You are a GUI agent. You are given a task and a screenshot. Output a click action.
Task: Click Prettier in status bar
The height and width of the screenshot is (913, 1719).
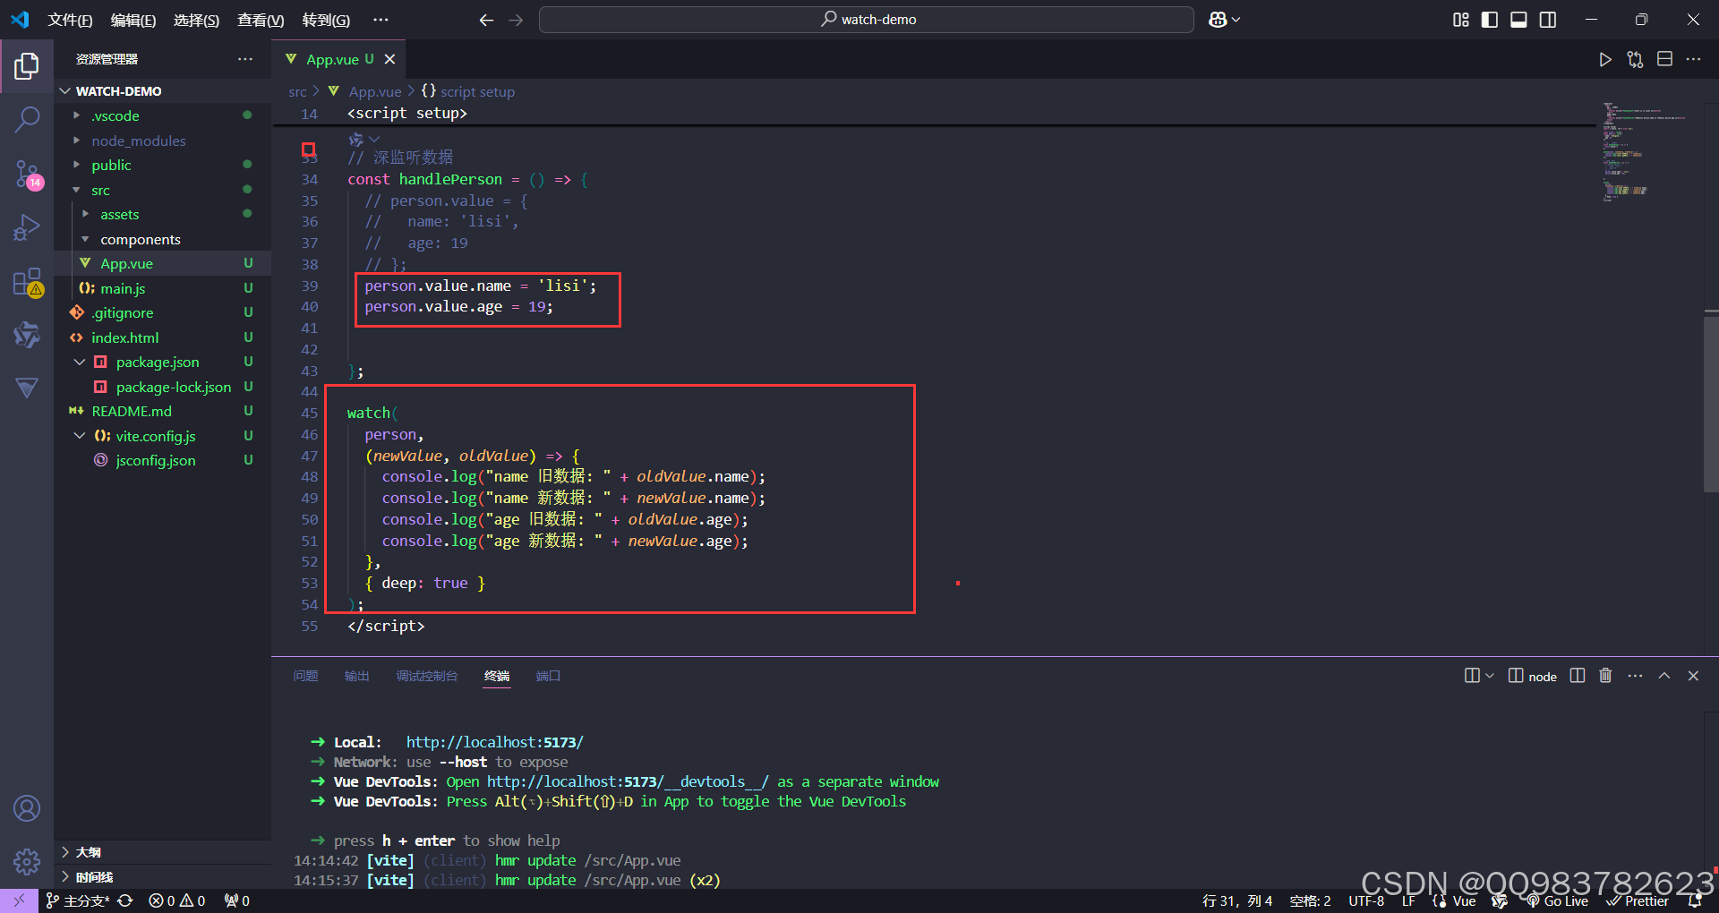pos(1638,901)
